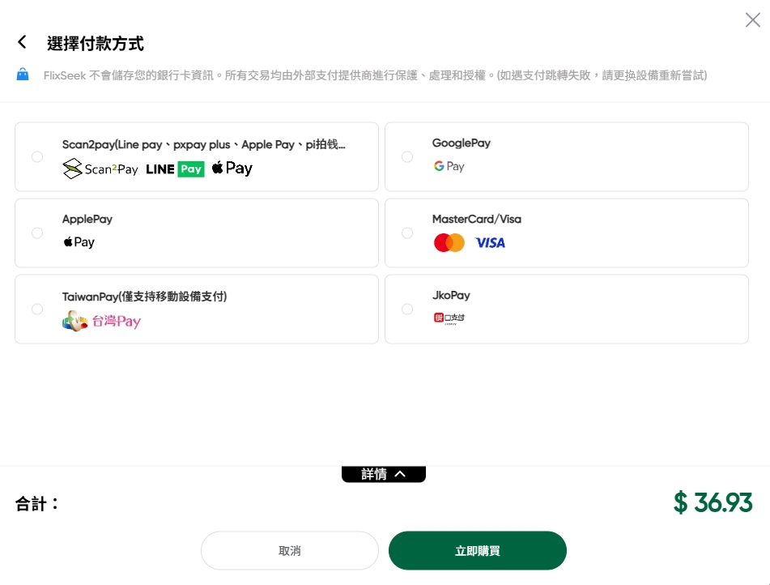Click the MasterCard circles logo

(449, 243)
